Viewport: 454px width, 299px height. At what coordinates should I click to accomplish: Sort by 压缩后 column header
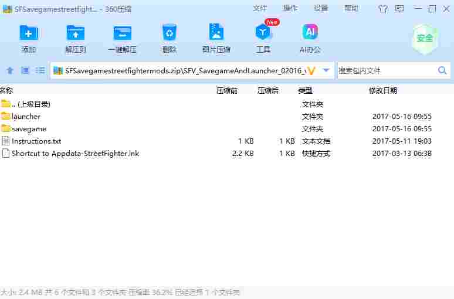pos(268,91)
